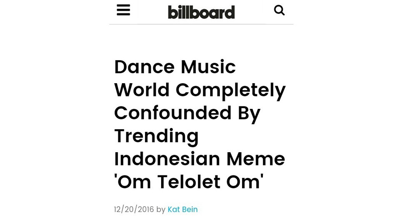
Task: Open the hamburger navigation menu
Action: coord(123,10)
